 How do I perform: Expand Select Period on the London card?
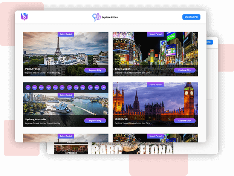(x=155, y=85)
